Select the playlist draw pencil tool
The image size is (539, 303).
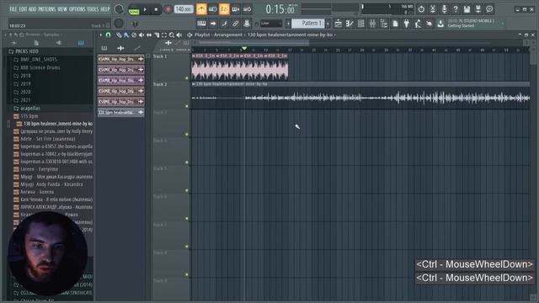119,35
